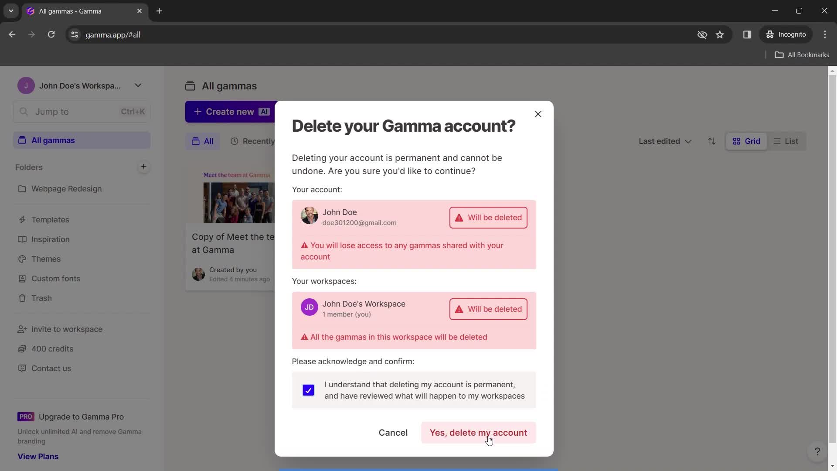837x471 pixels.
Task: Click the upgrade to Gamma Pro link
Action: click(x=82, y=416)
